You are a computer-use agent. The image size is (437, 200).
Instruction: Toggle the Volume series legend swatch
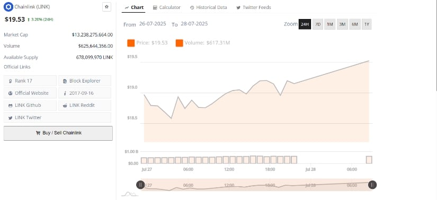(x=180, y=43)
